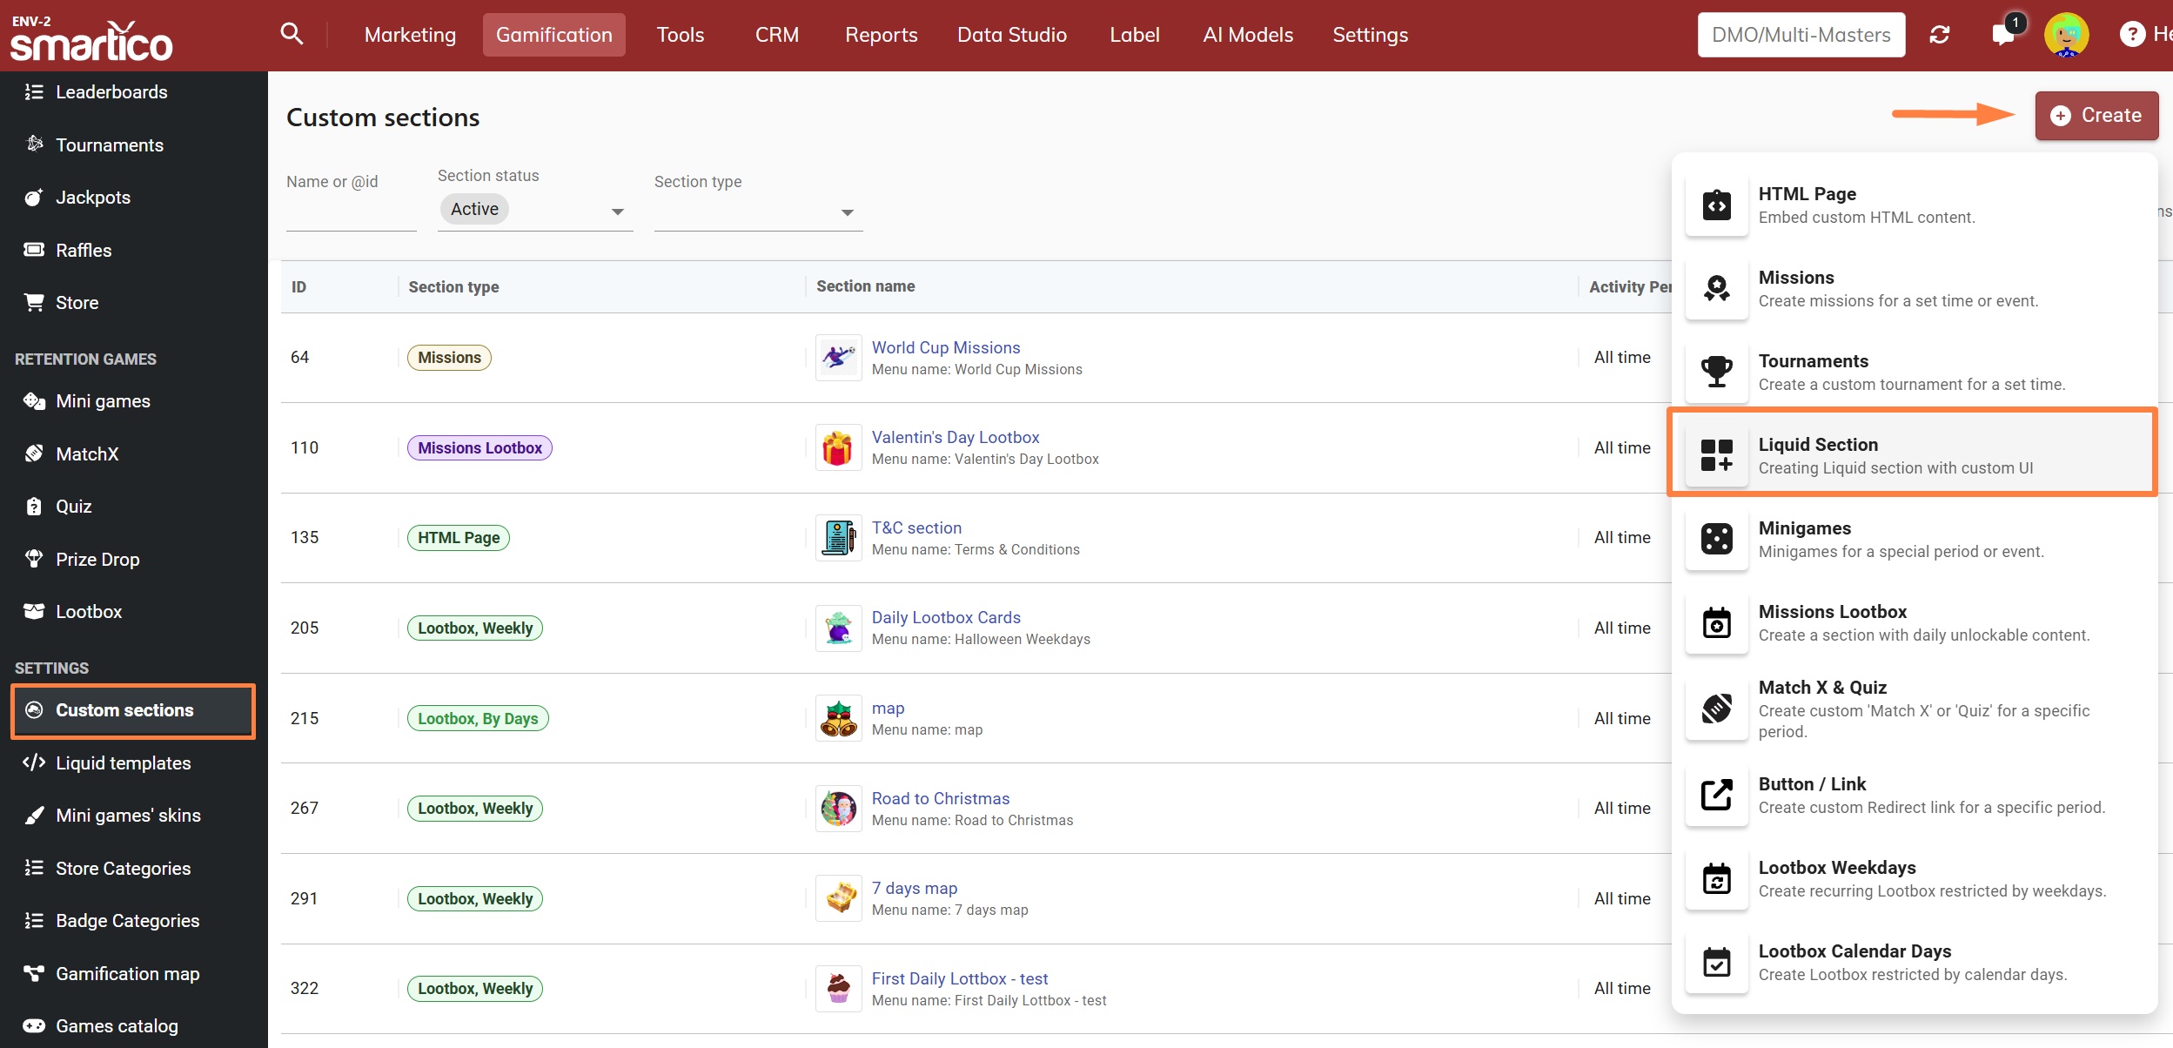Screen dimensions: 2173x1048
Task: Open the World Cup Missions link
Action: 945,347
